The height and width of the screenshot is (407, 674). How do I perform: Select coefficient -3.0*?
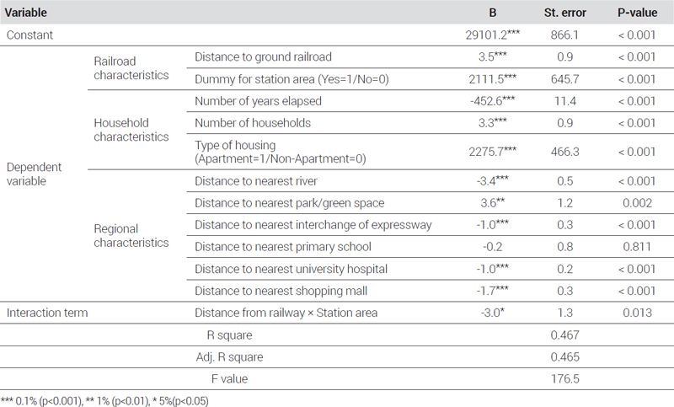point(493,313)
